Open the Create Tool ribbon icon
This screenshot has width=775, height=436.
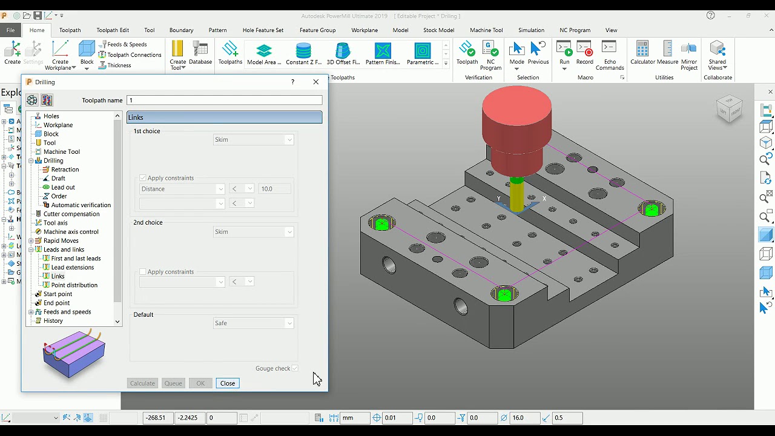click(x=177, y=55)
